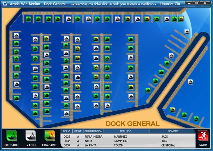Click the FOLIO column header

tap(66, 131)
